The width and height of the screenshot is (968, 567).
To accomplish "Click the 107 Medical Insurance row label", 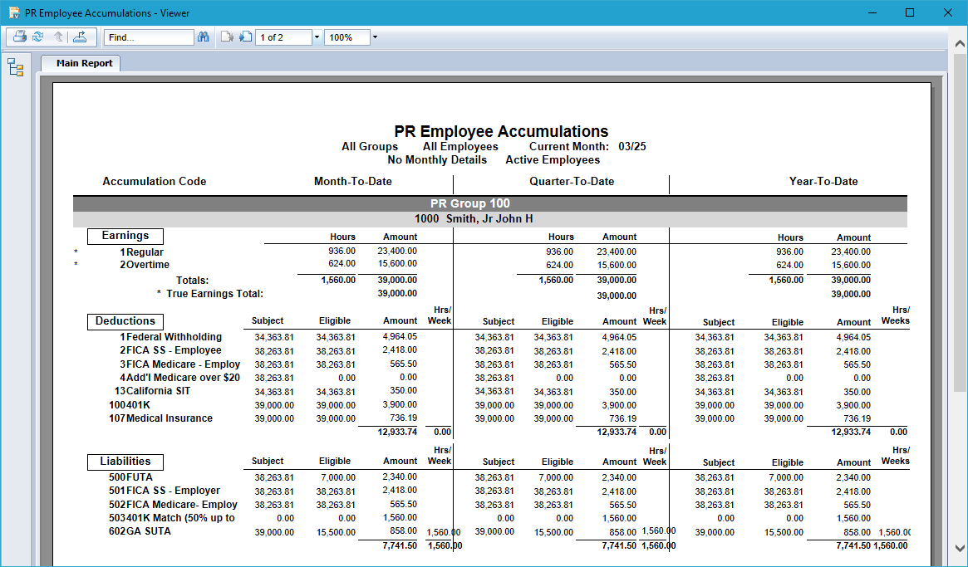I will [x=160, y=418].
